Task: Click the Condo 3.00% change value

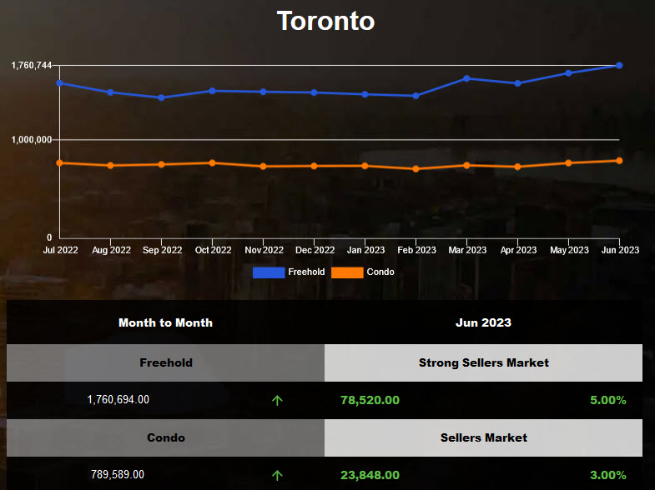Action: tap(607, 475)
